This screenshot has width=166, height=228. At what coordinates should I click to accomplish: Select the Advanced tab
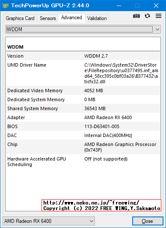coord(71,18)
